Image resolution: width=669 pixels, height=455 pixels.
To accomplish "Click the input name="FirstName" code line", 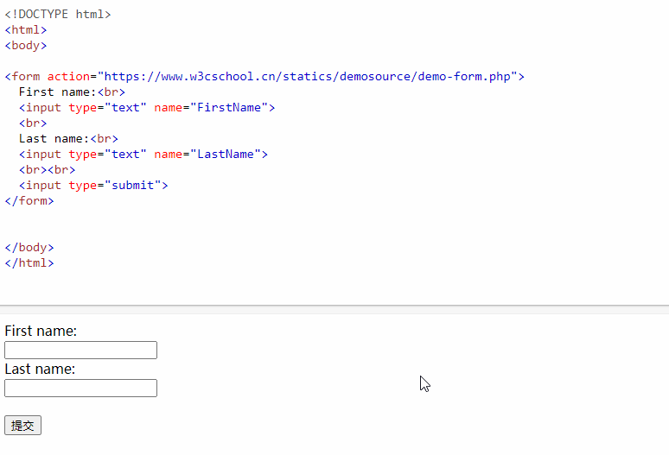I will pyautogui.click(x=147, y=108).
